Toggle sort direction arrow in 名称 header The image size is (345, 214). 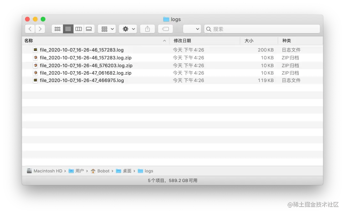point(165,41)
